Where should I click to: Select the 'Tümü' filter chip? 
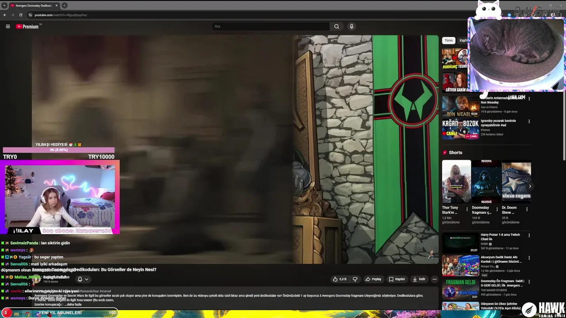[x=449, y=40]
